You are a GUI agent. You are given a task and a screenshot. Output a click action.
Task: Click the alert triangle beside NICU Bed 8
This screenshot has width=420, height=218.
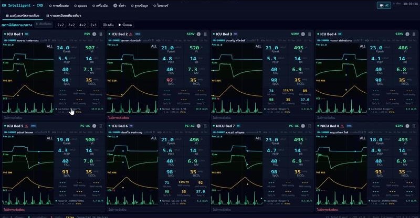pos(342,126)
